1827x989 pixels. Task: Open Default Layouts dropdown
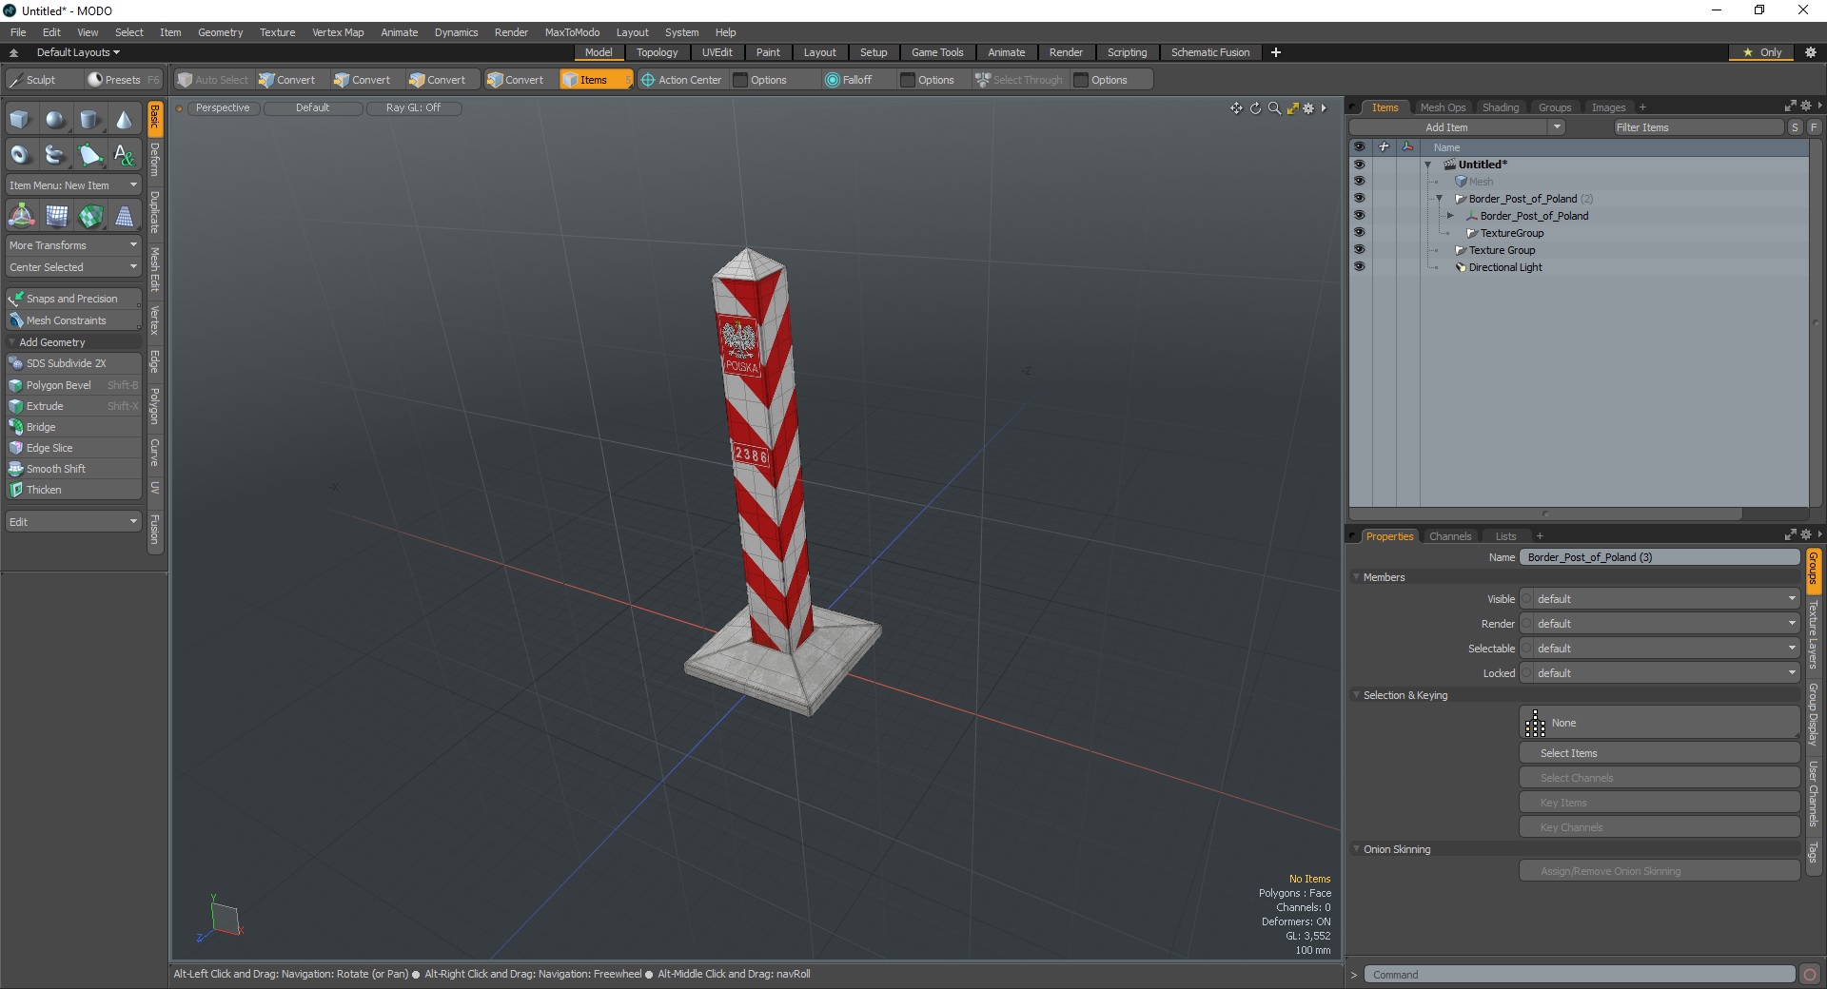pyautogui.click(x=78, y=52)
